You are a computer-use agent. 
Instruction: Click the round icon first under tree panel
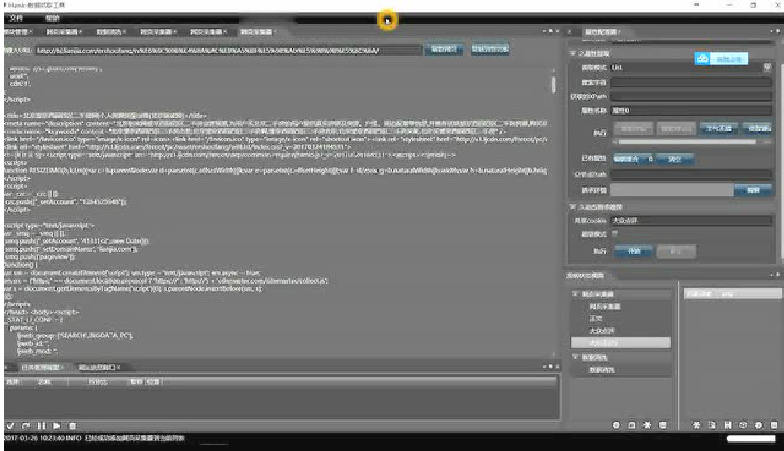point(616,425)
